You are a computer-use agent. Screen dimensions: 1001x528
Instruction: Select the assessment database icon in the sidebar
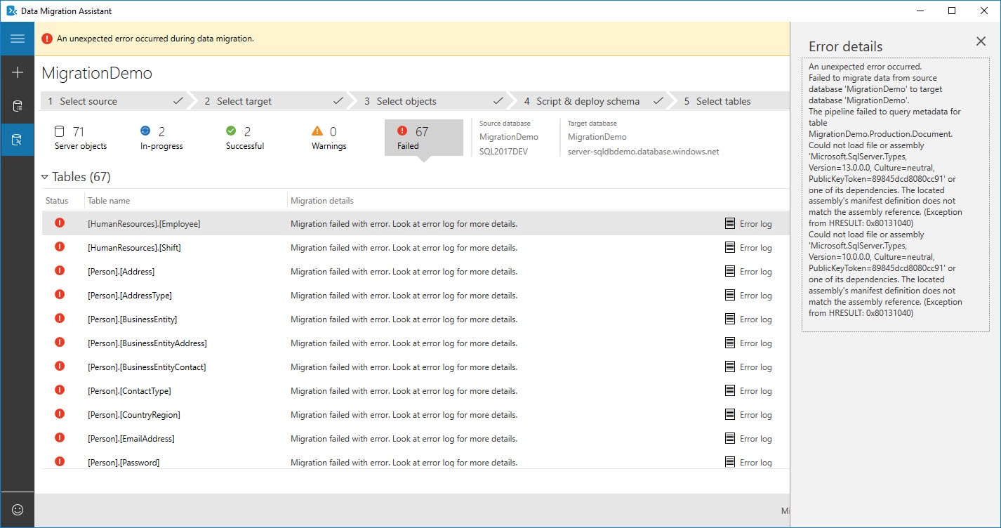(18, 105)
